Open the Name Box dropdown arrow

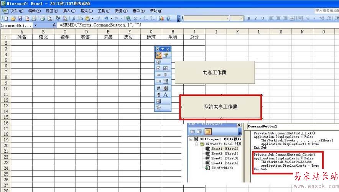35,25
